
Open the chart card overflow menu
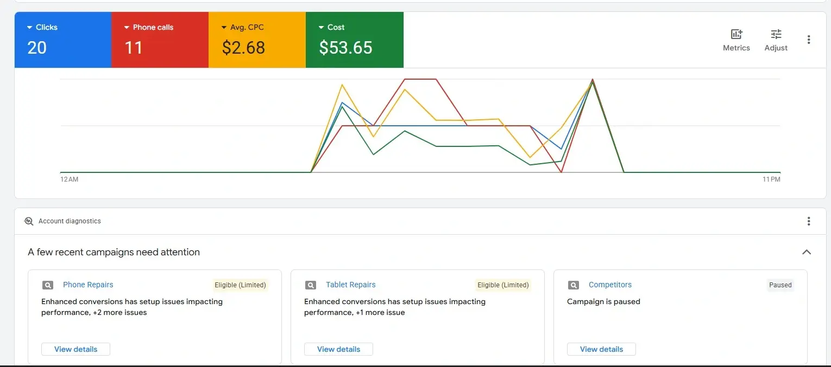[x=809, y=40]
